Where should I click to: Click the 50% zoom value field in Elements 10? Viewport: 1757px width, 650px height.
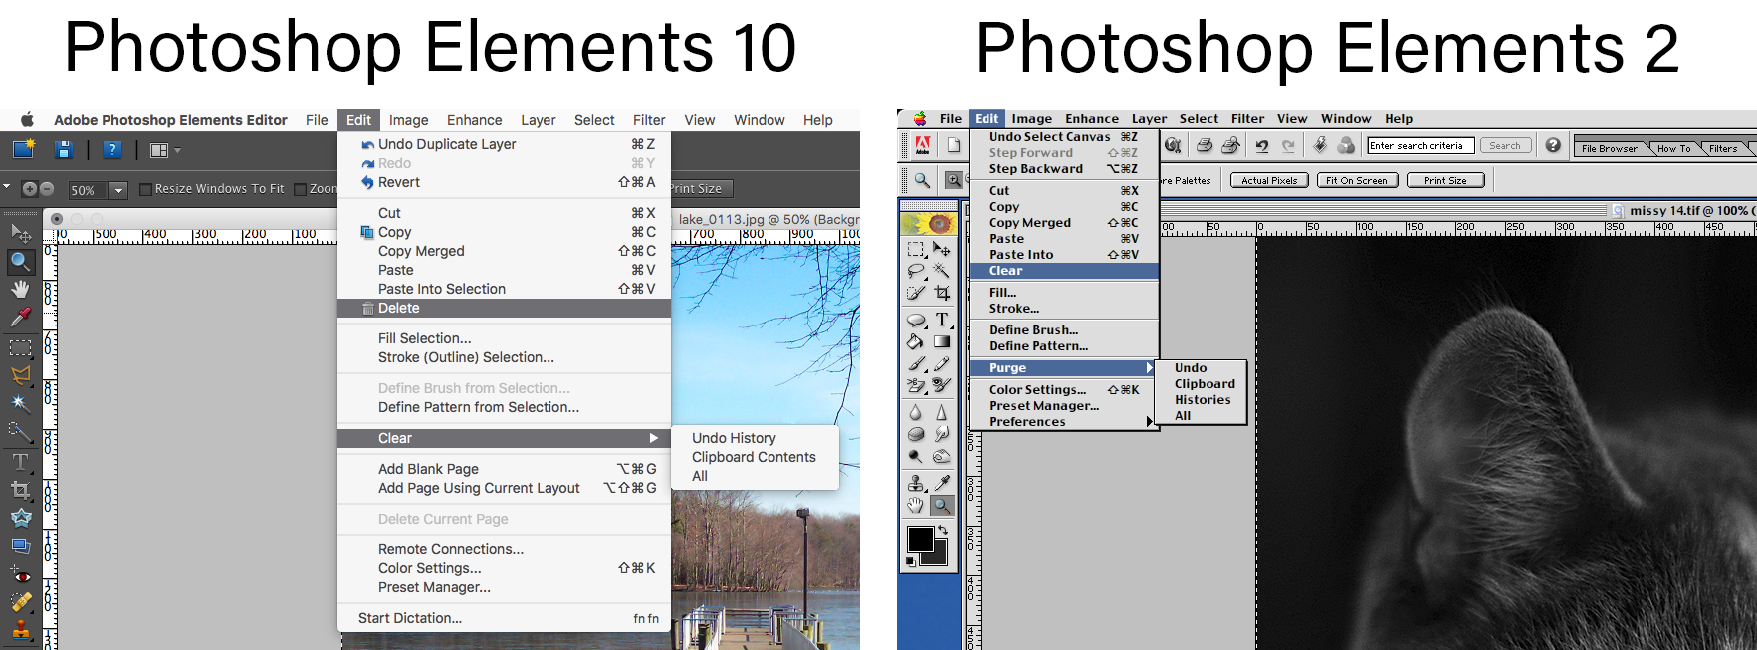click(88, 190)
